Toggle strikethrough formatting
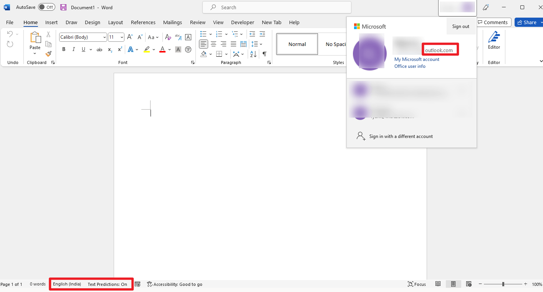 coord(99,49)
